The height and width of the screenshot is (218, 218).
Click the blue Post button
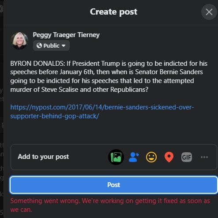point(113,185)
